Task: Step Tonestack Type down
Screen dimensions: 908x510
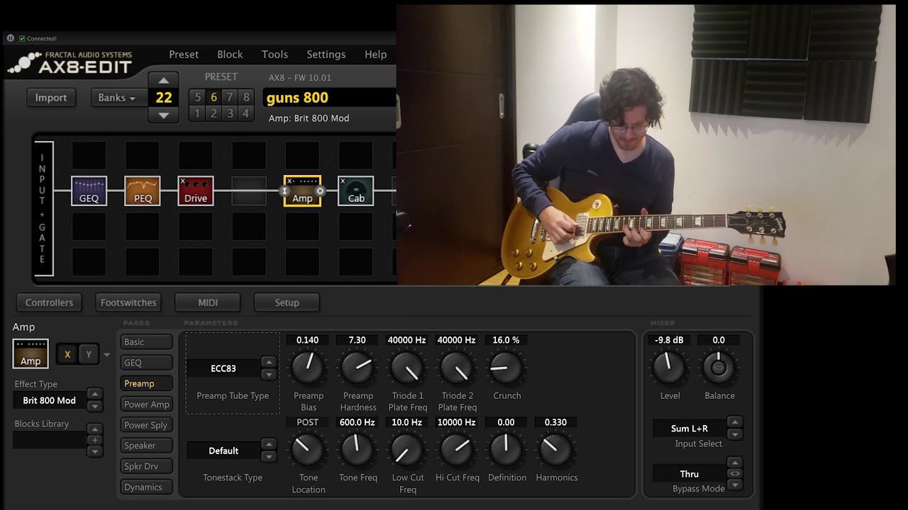Action: (x=268, y=456)
